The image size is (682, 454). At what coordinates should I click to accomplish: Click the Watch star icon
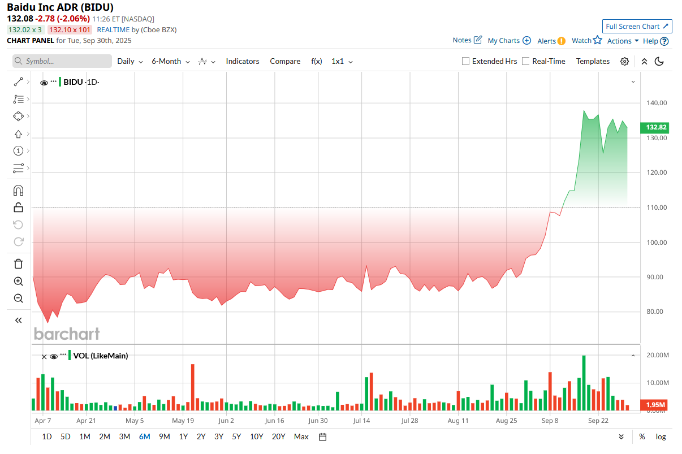pyautogui.click(x=598, y=40)
